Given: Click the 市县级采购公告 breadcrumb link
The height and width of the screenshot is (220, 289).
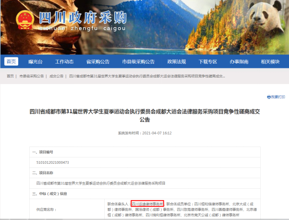Looking at the screenshot, I should [x=31, y=76].
